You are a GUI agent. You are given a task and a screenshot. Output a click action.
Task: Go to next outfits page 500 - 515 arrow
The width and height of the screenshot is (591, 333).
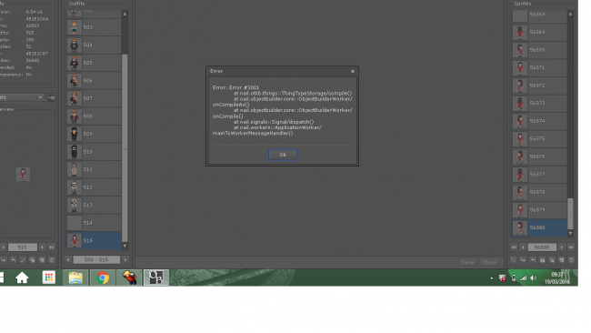125,259
